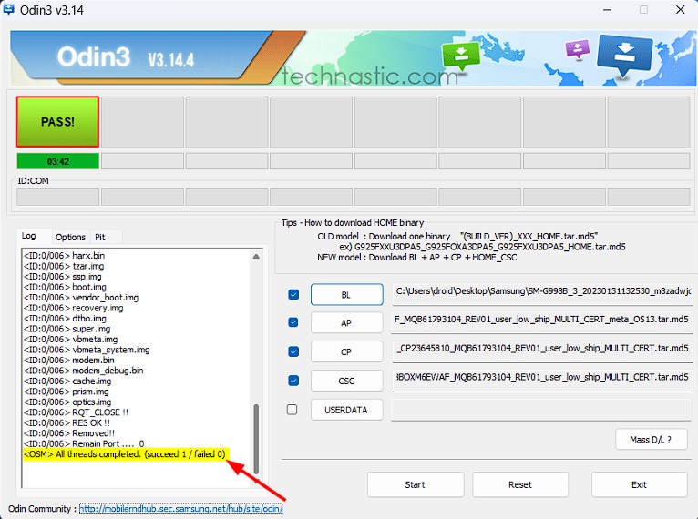Screen dimensions: 698x519
Task: Uncheck the AP file checkbox
Action: [293, 322]
